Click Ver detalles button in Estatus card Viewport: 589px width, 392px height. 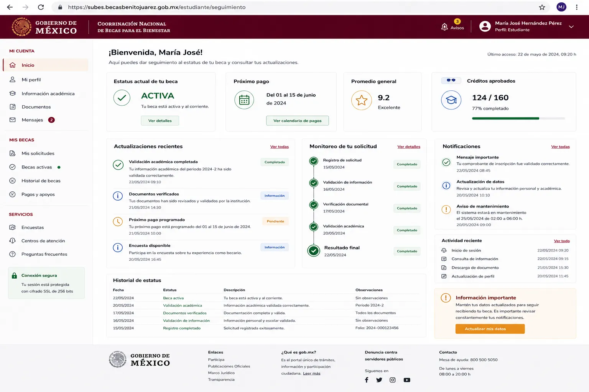(160, 121)
